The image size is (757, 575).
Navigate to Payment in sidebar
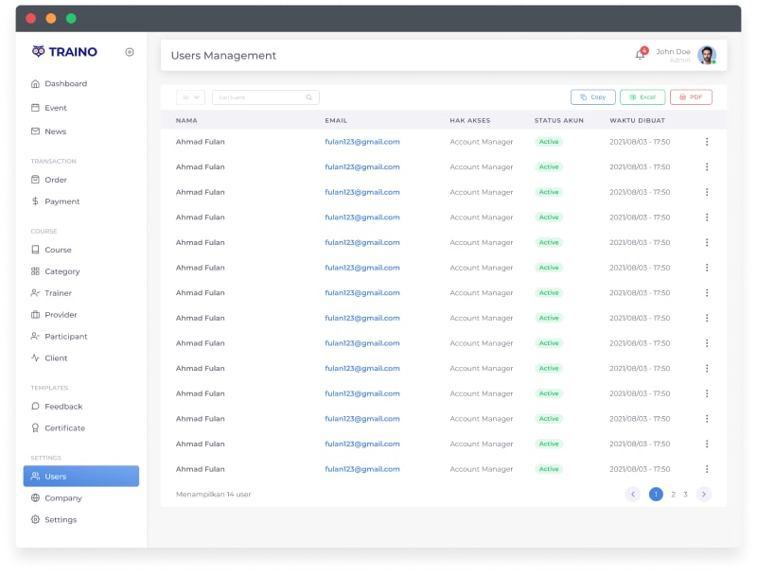tap(62, 201)
